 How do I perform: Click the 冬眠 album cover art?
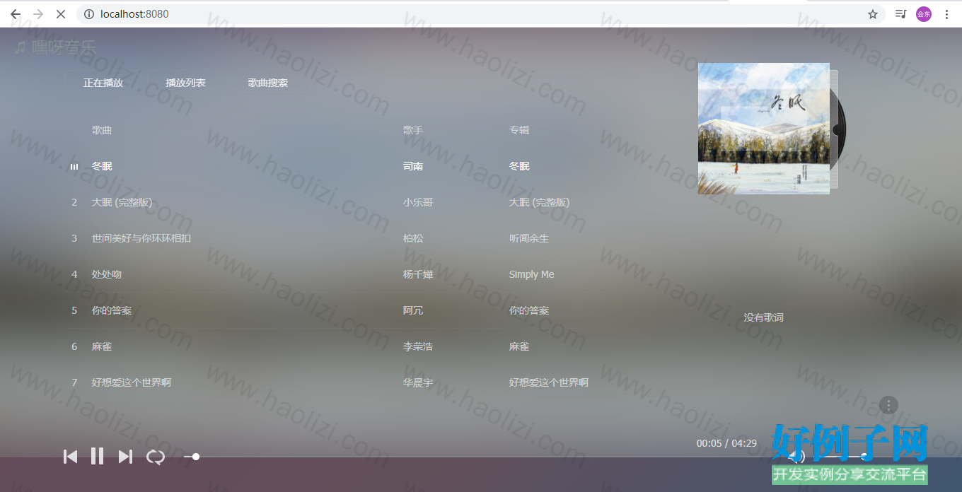pyautogui.click(x=764, y=129)
